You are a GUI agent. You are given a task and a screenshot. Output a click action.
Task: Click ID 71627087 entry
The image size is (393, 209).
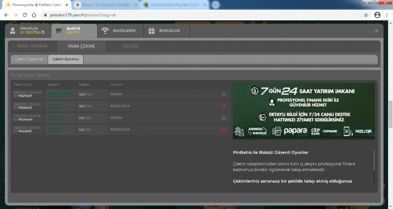[x=23, y=96]
